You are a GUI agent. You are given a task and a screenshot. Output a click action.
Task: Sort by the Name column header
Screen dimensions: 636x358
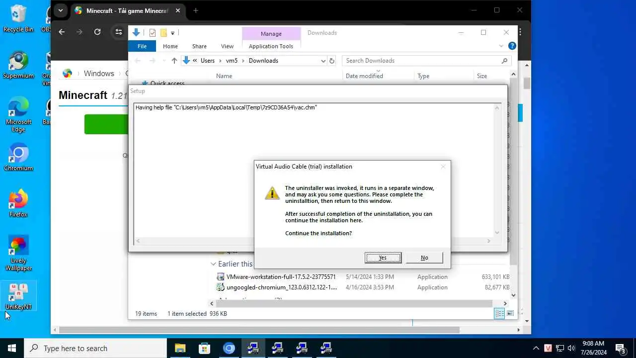224,76
